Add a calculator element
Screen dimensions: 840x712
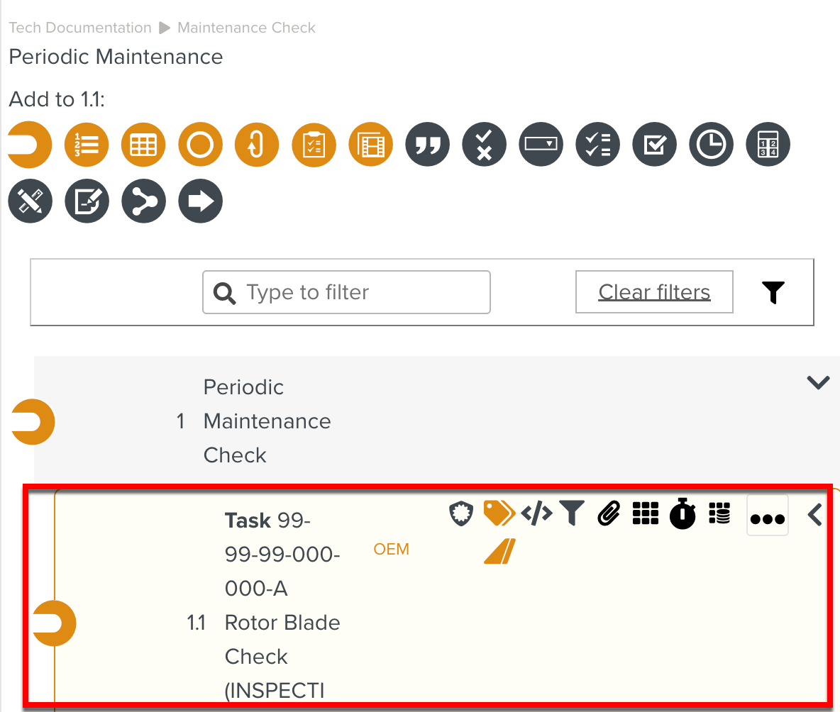click(x=768, y=145)
